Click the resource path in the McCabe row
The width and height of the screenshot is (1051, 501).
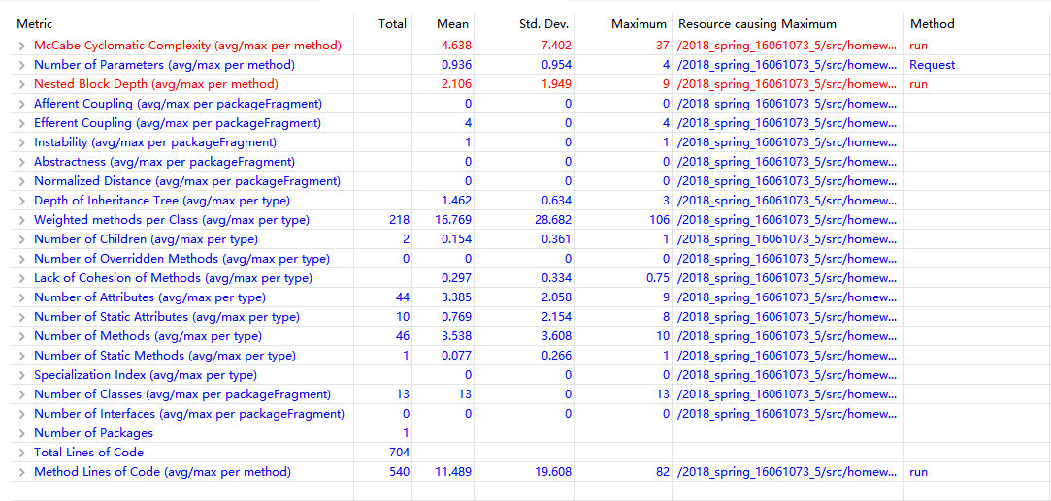coord(787,46)
